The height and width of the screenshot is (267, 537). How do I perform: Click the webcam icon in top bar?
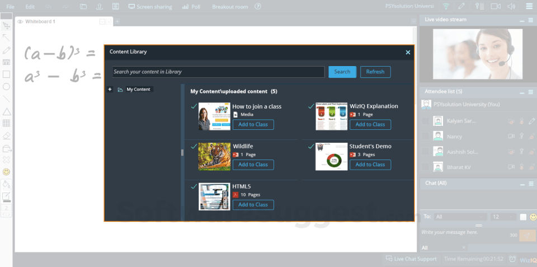click(496, 6)
